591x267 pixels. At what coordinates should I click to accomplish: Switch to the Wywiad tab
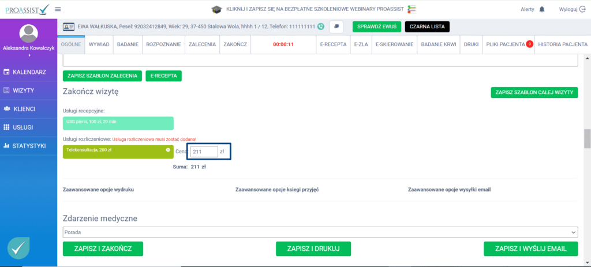pyautogui.click(x=99, y=44)
